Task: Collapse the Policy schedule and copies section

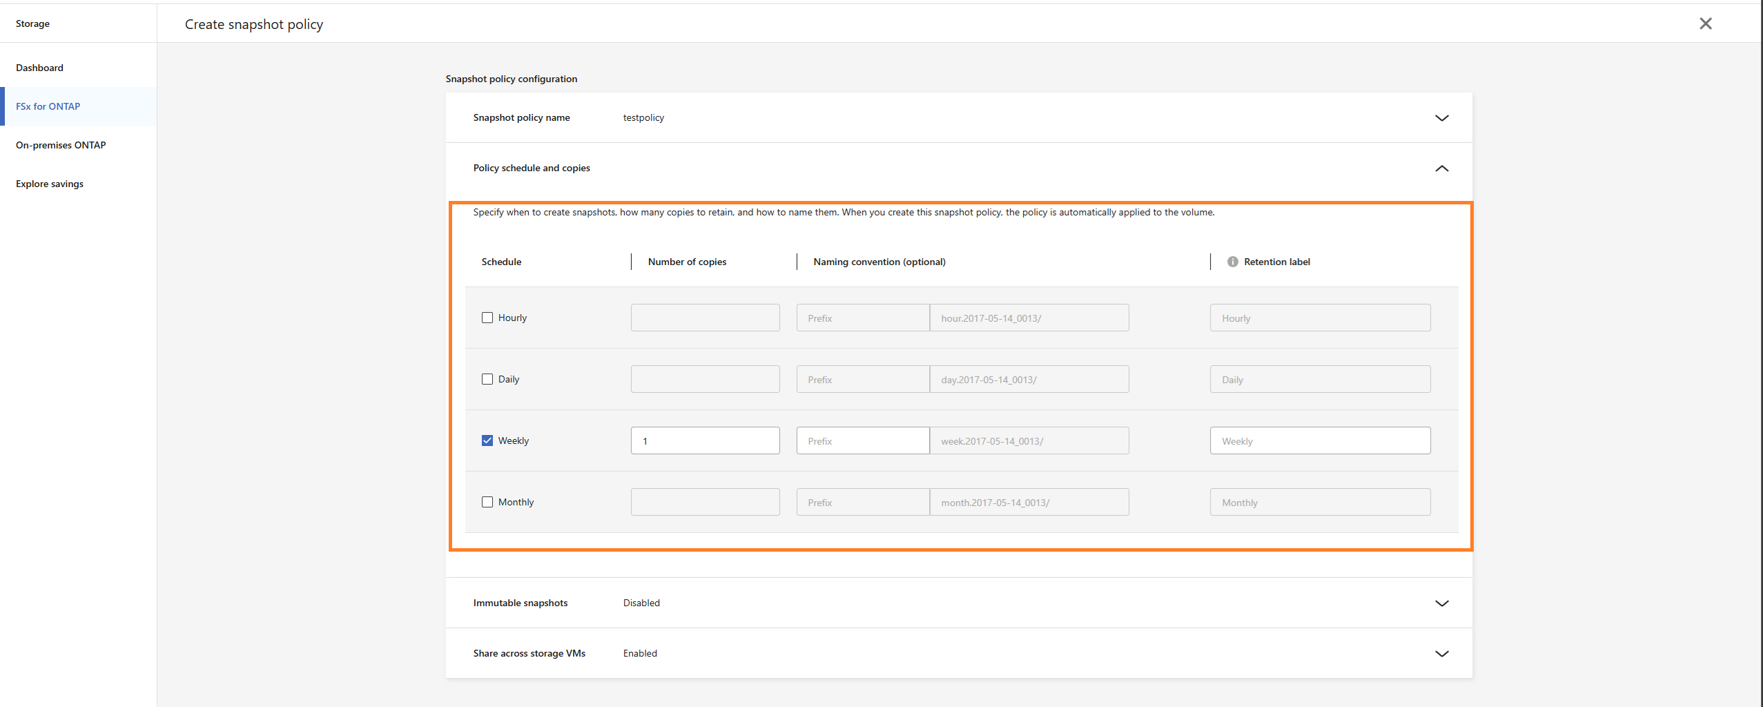Action: pyautogui.click(x=1442, y=168)
